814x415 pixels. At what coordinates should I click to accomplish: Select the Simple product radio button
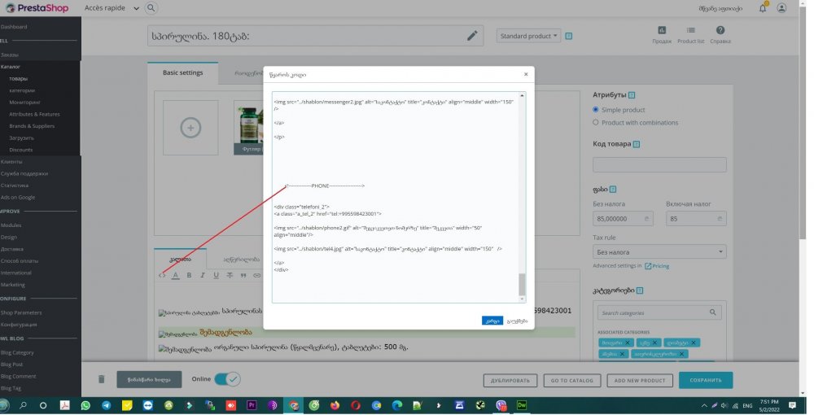596,110
